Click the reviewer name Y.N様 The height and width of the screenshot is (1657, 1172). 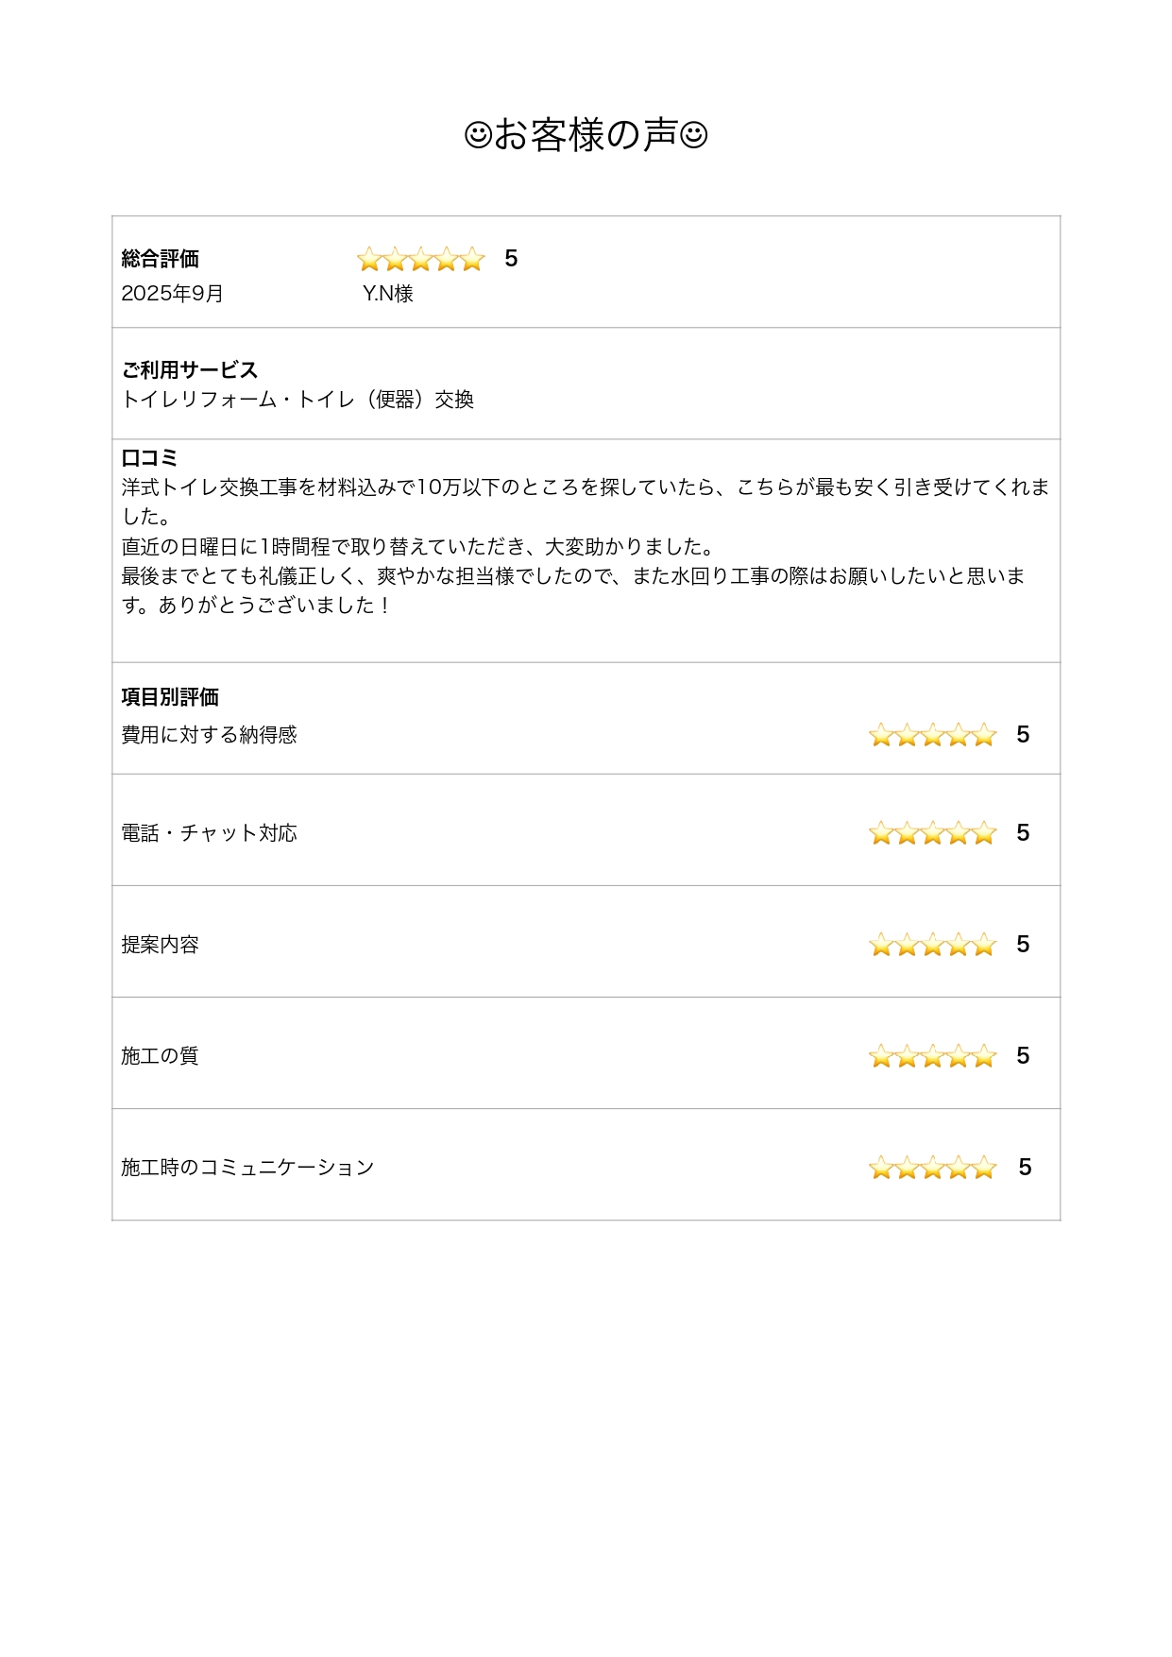(388, 294)
